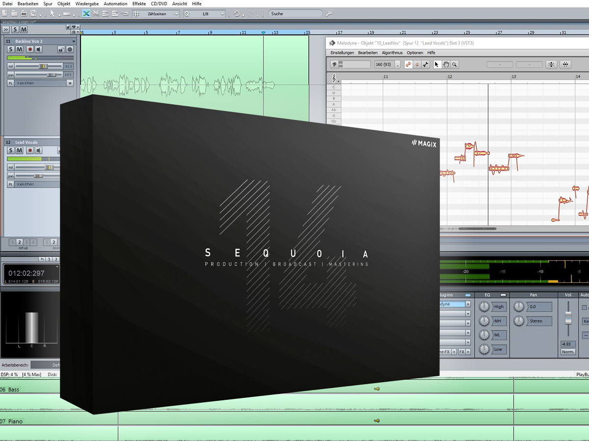The width and height of the screenshot is (589, 441).
Task: Open Einstellungen menu in Melodyne
Action: (342, 52)
